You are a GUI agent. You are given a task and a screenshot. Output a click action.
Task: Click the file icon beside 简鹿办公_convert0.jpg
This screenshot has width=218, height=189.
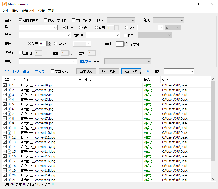coord(9,85)
